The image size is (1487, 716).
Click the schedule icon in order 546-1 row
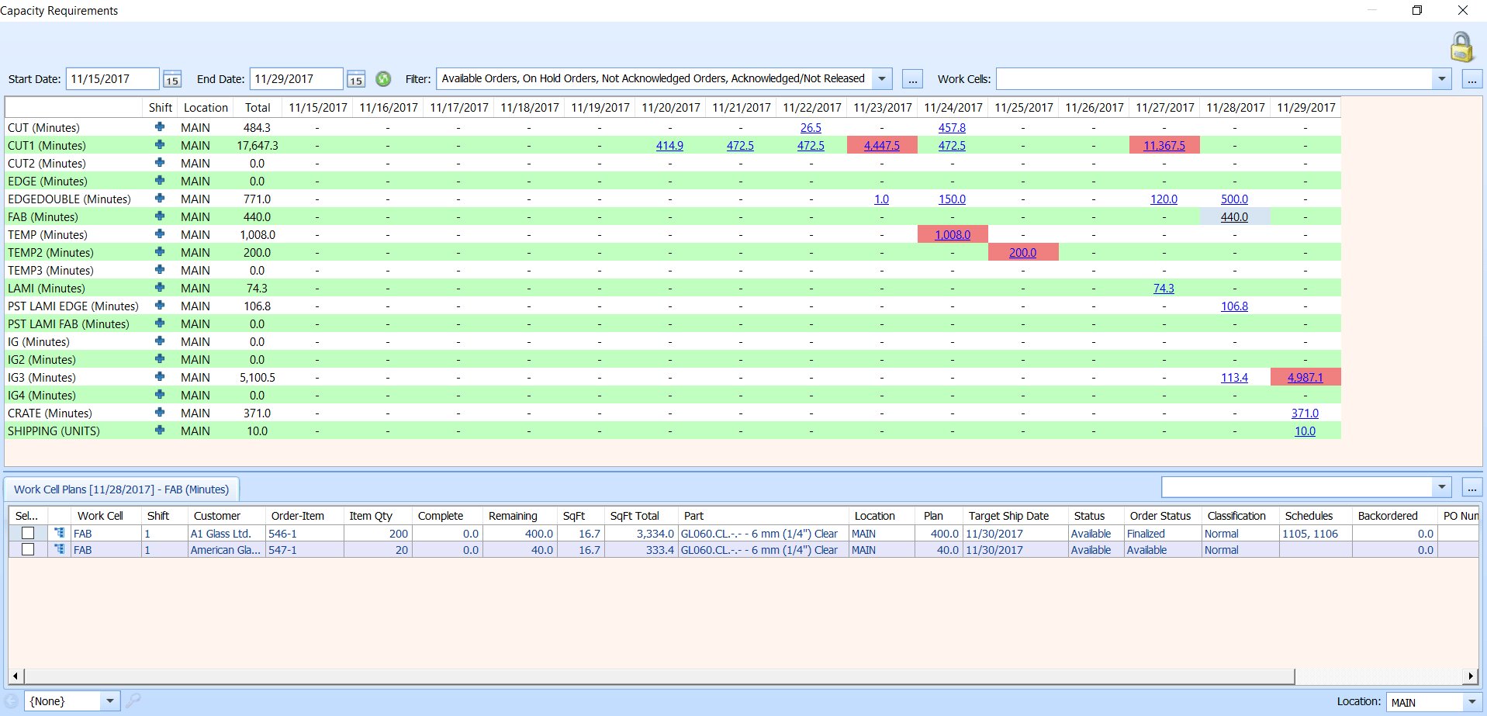[x=59, y=534]
